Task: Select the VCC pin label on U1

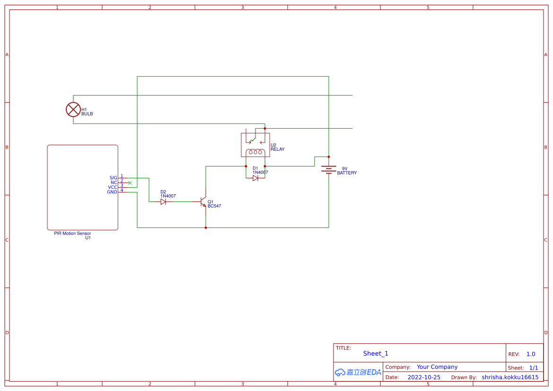Action: [113, 187]
